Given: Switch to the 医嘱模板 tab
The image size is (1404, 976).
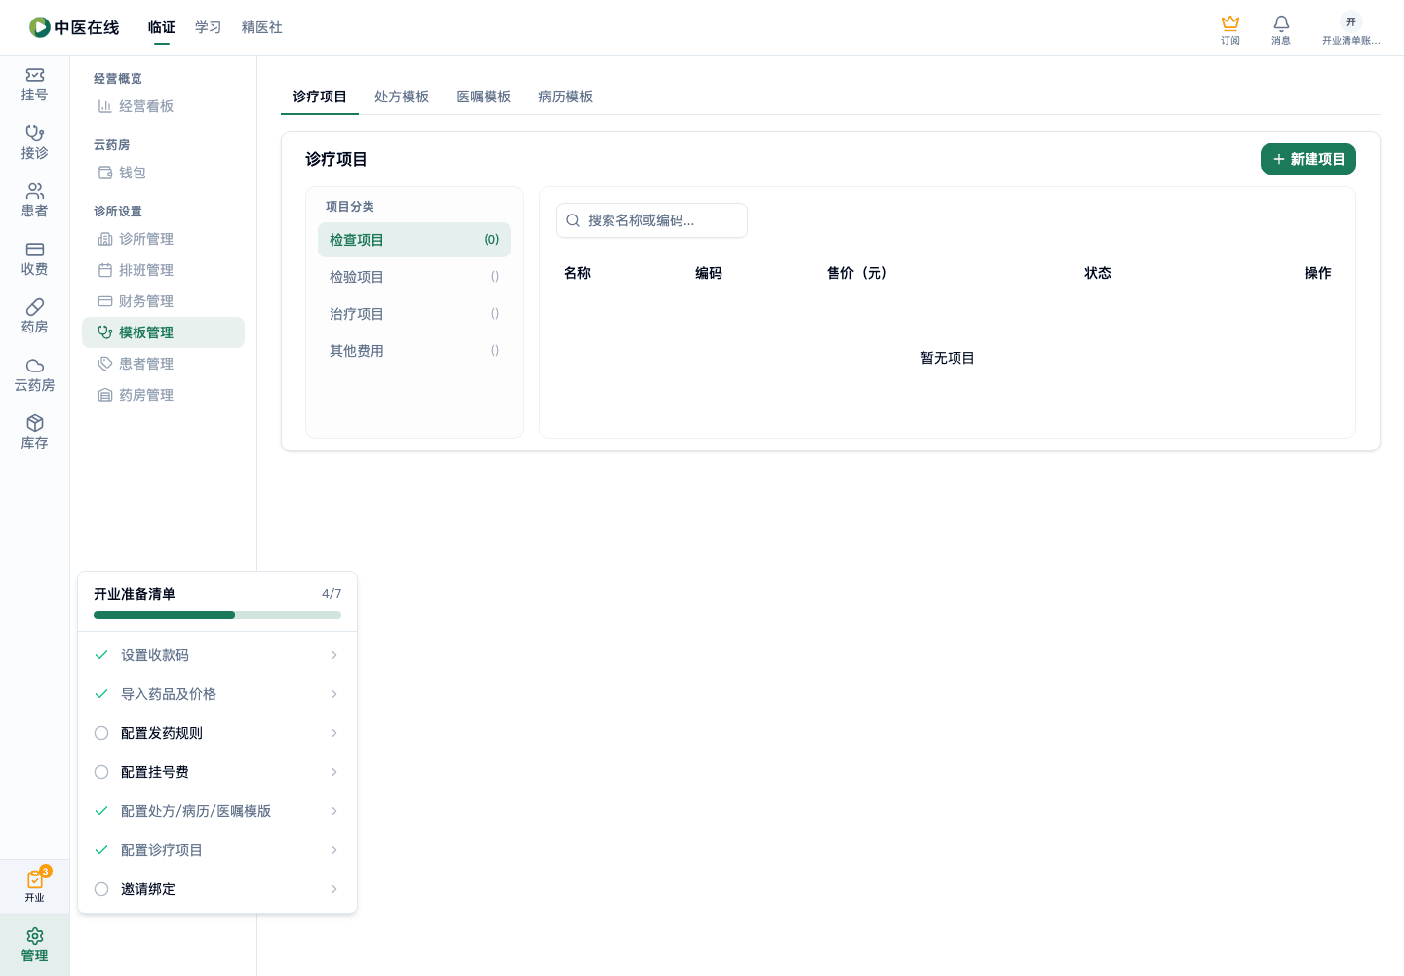Looking at the screenshot, I should (484, 97).
